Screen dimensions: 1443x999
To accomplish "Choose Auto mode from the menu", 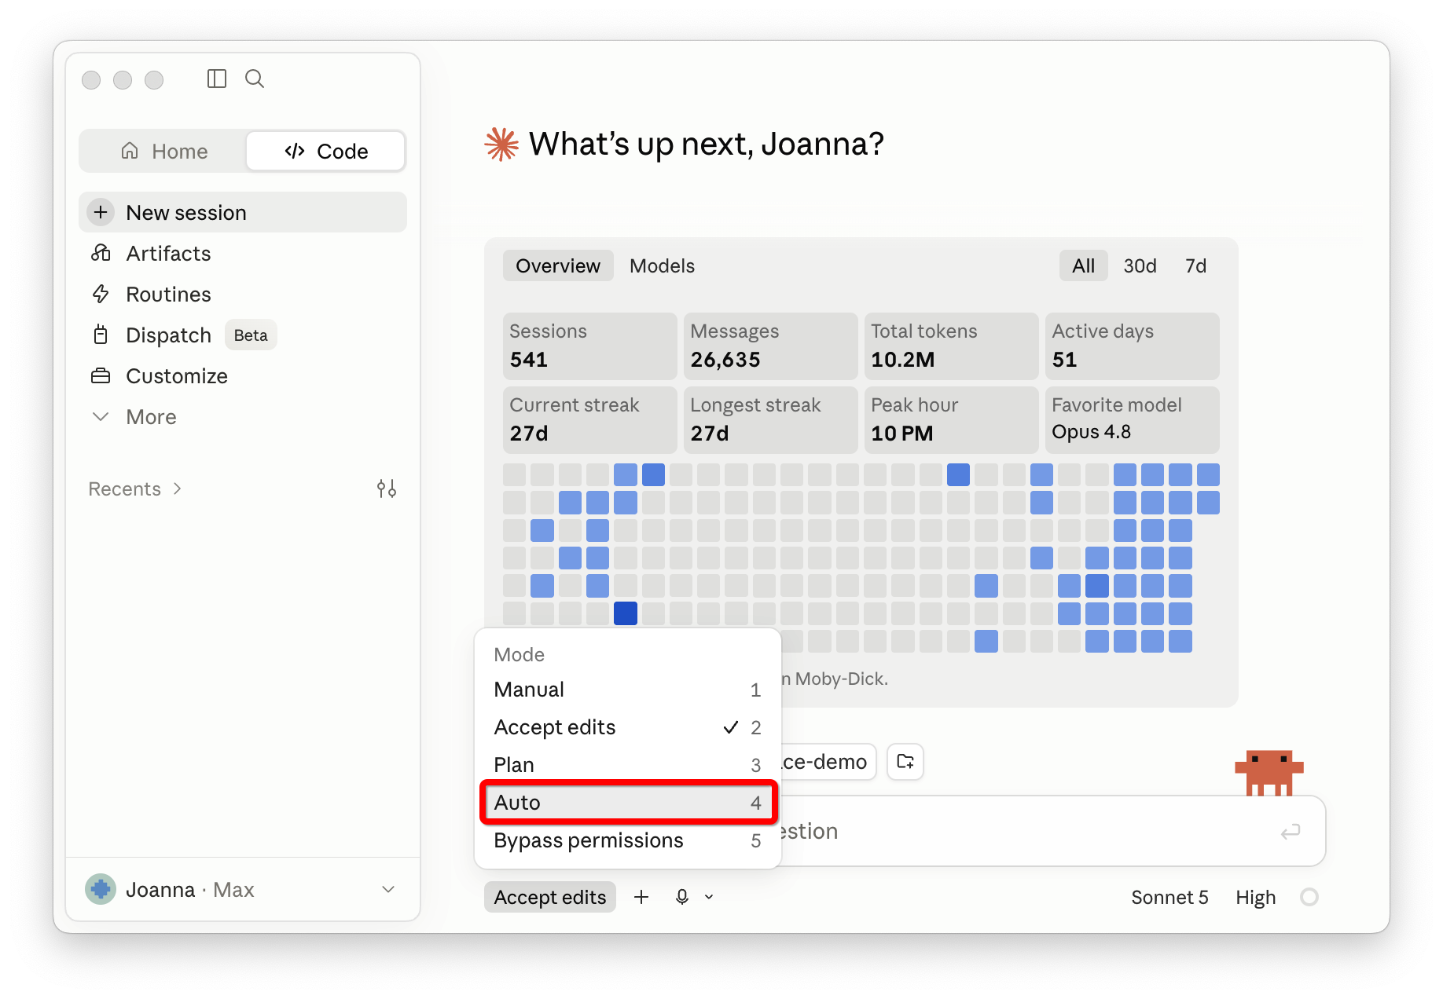I will coord(627,803).
